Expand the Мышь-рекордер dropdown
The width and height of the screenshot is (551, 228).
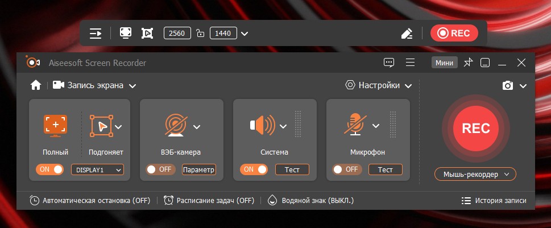pos(475,174)
